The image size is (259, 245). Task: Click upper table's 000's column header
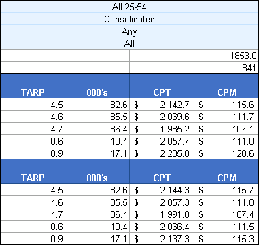(97, 86)
